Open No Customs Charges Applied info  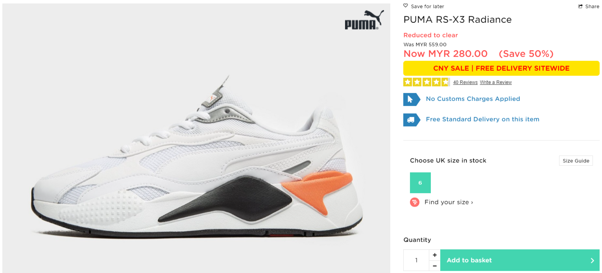(473, 99)
